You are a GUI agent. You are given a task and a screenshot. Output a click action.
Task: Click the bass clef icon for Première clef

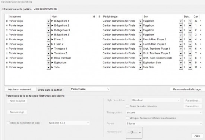click(132, 133)
